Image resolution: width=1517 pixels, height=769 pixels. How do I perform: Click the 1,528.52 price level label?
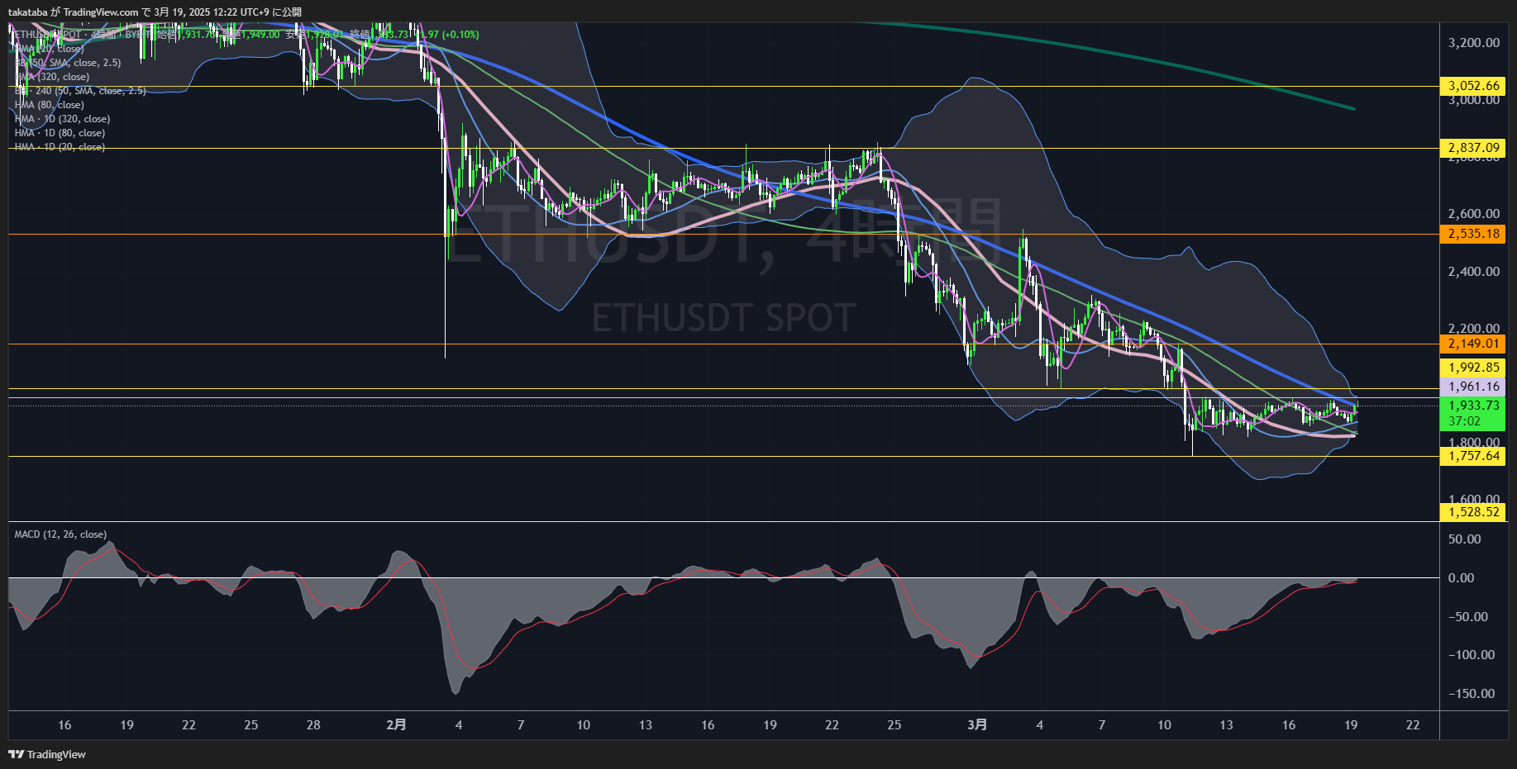tap(1473, 512)
